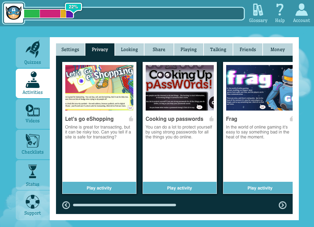
Task: Switch to the Settings tab
Action: (x=70, y=50)
